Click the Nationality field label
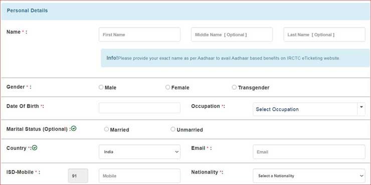 pyautogui.click(x=207, y=172)
